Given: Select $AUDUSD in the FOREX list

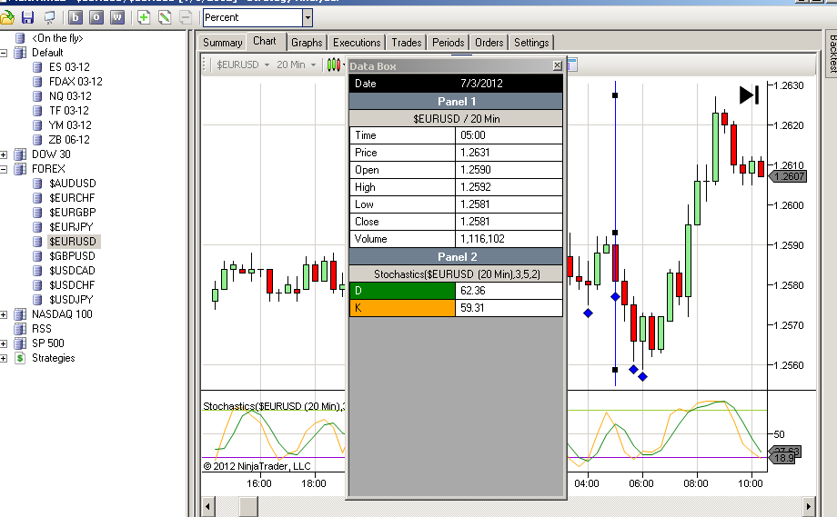Looking at the screenshot, I should (x=73, y=184).
